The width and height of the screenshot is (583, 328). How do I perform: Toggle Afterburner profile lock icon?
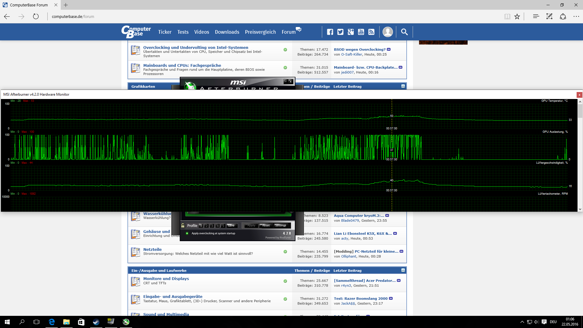click(183, 225)
